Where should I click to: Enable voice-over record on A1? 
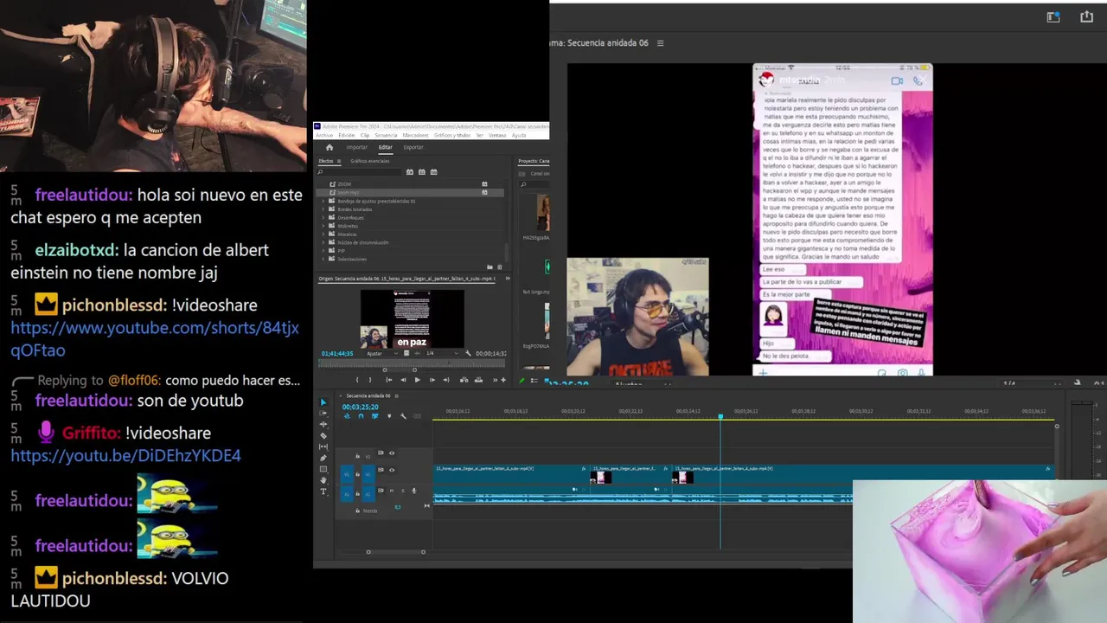tap(413, 491)
